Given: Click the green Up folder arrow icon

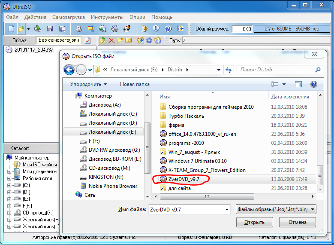Looking at the screenshot, I should click(x=102, y=40).
